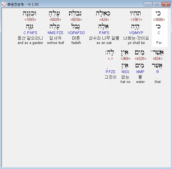Screen dimensions: 172x169
Task: Click the English gloss 'water'
Action: 140,82
